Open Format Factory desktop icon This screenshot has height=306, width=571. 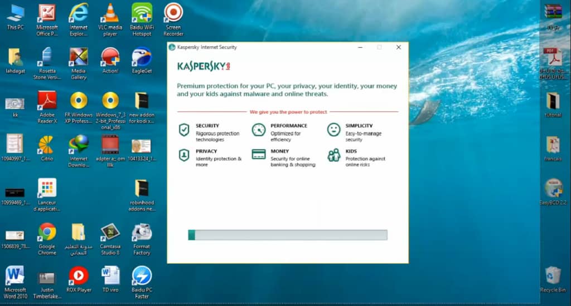click(142, 232)
